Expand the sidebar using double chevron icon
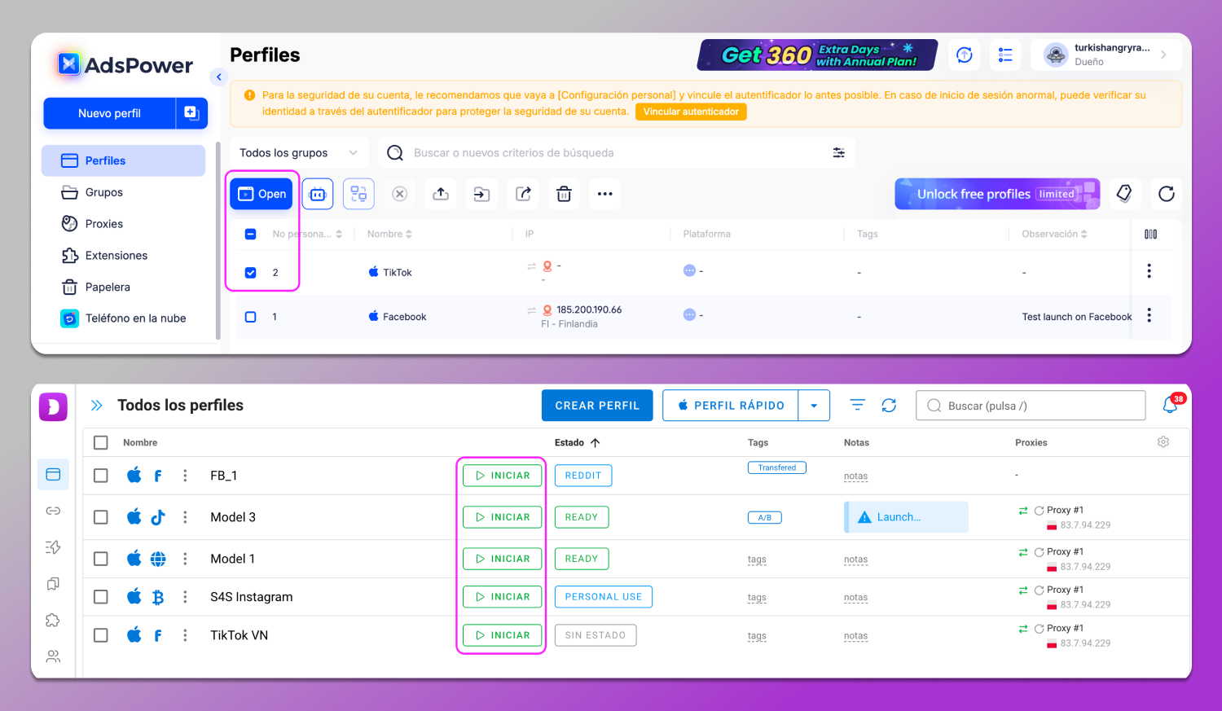Viewport: 1222px width, 711px height. coord(97,406)
